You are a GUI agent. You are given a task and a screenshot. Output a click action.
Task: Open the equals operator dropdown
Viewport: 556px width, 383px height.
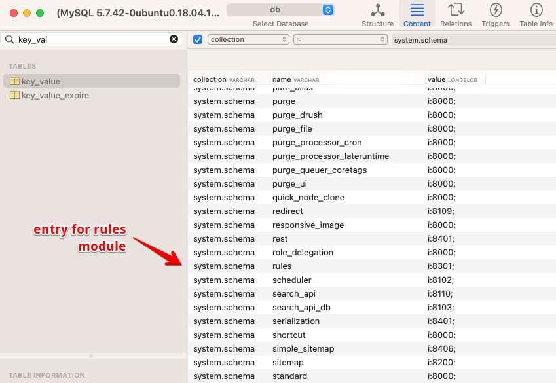(x=341, y=39)
